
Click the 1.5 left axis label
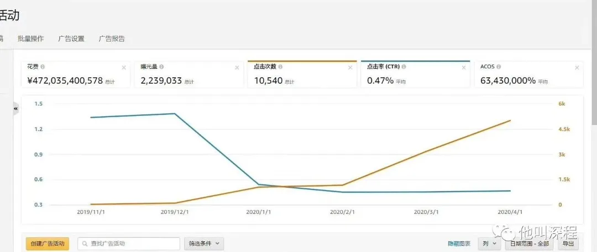coord(38,104)
